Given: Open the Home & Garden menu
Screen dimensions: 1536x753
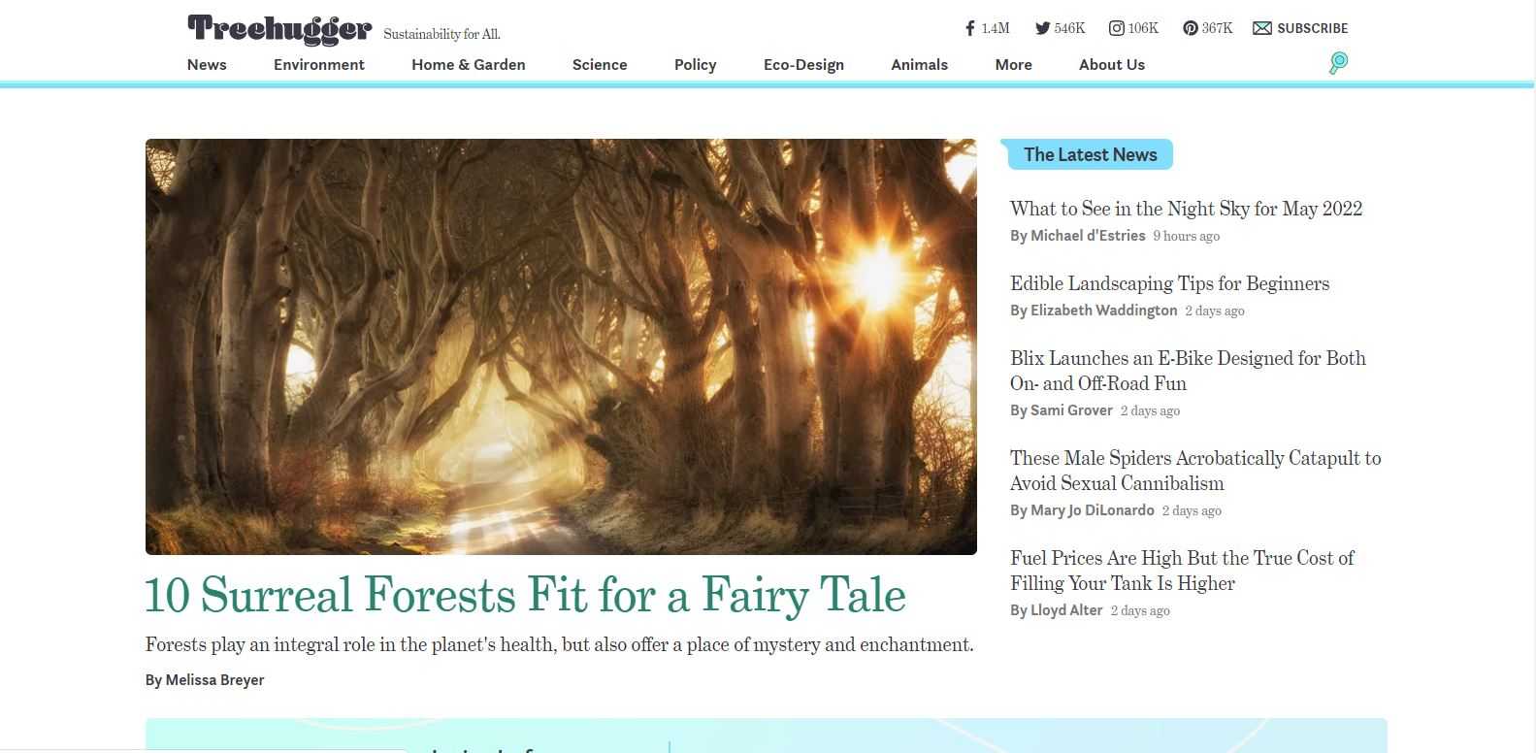Looking at the screenshot, I should [x=469, y=65].
